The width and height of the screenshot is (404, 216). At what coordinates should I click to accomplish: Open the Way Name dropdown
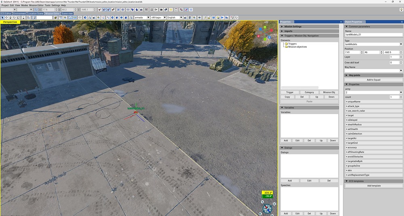tap(373, 70)
